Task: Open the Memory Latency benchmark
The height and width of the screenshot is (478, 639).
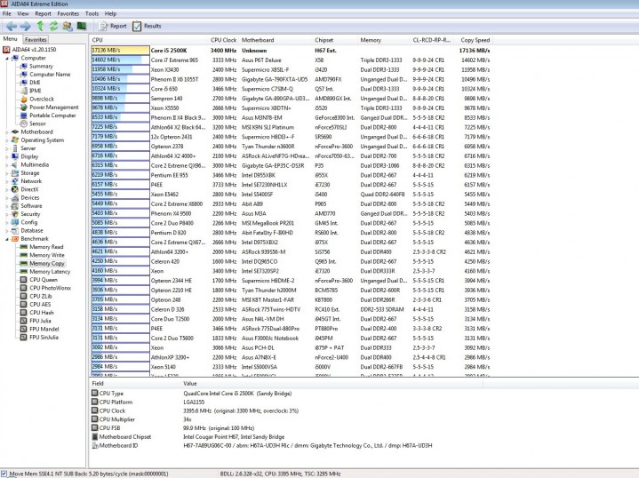Action: (x=44, y=271)
